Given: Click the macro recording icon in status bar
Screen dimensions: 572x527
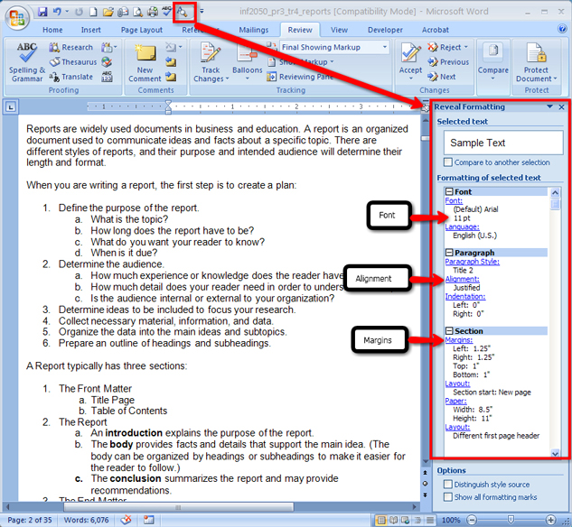Looking at the screenshot, I should coord(149,520).
